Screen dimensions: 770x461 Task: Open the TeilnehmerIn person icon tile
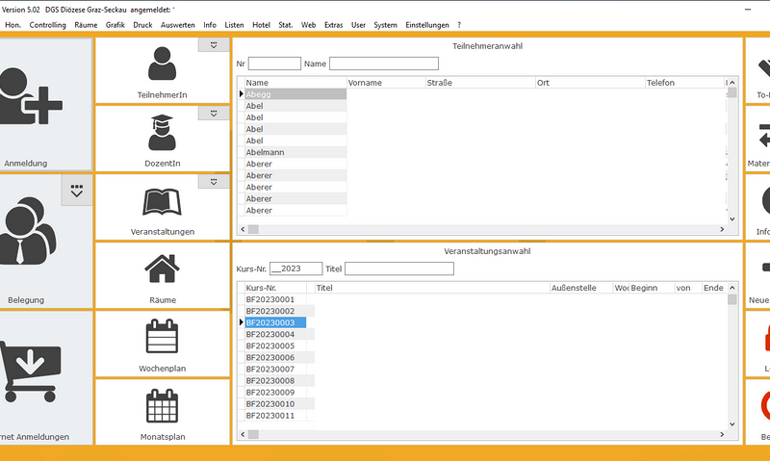(x=163, y=64)
